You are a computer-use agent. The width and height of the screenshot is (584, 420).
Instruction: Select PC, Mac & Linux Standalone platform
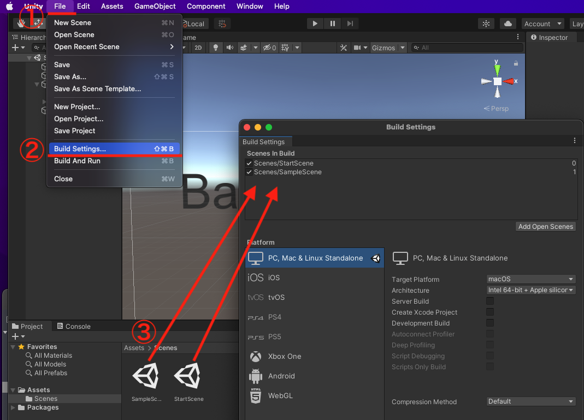click(315, 258)
